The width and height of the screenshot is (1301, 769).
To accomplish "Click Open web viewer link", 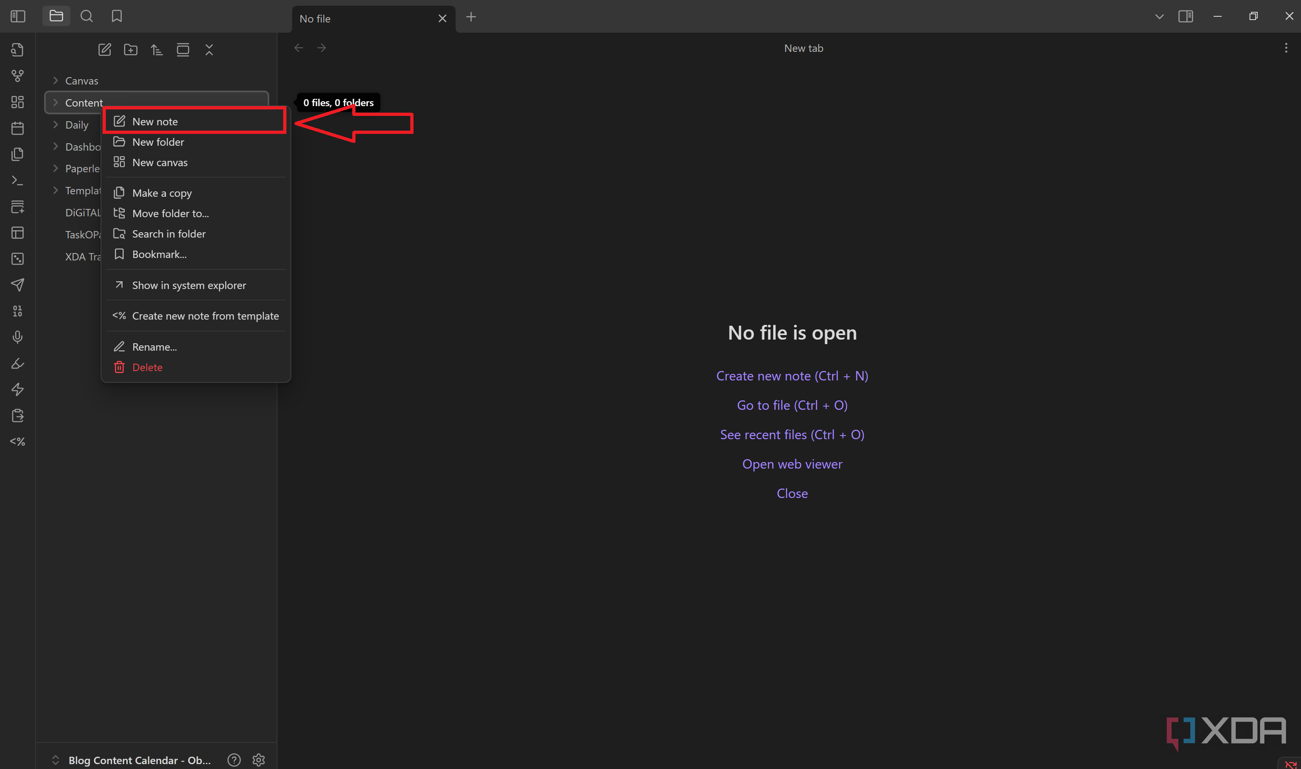I will pyautogui.click(x=792, y=464).
